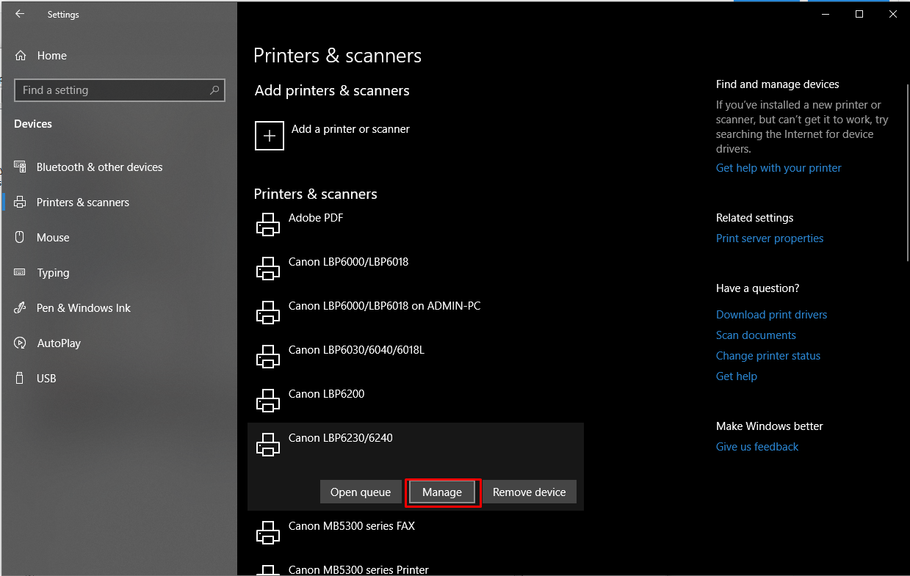Viewport: 910px width, 576px height.
Task: Click Add a printer or scanner label
Action: click(x=350, y=129)
